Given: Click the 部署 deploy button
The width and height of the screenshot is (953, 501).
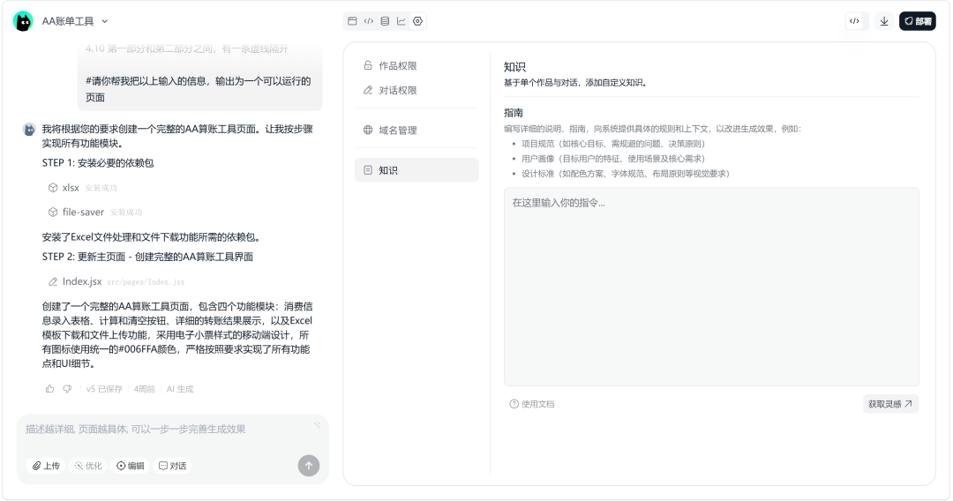Looking at the screenshot, I should (917, 21).
